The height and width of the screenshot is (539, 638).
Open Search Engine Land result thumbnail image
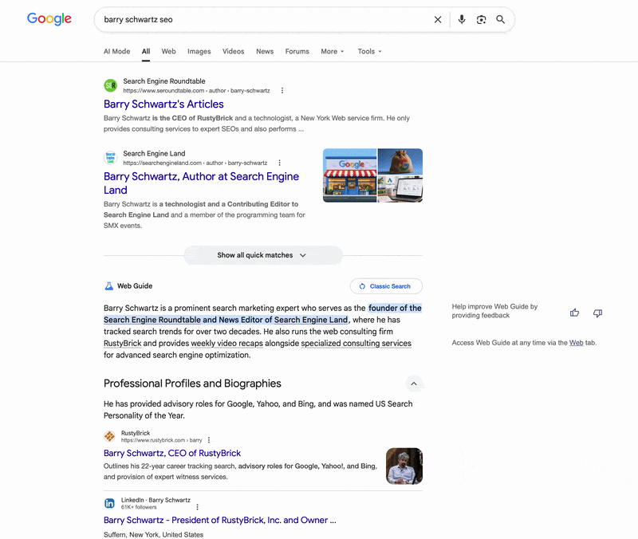click(x=372, y=175)
